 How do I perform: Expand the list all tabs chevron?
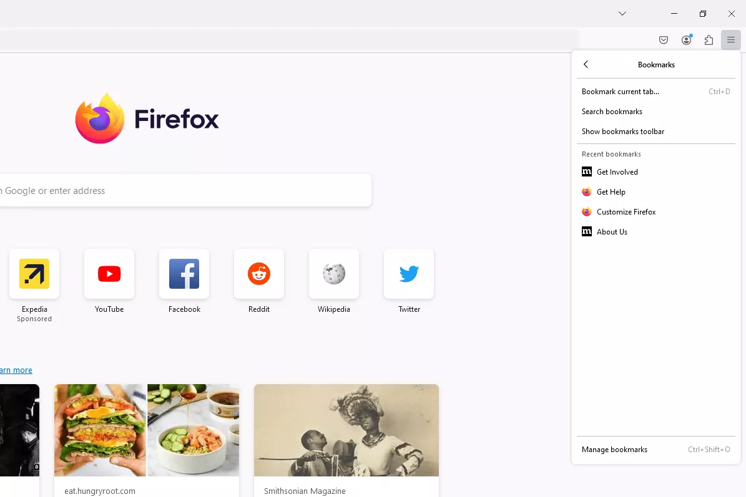tap(622, 14)
